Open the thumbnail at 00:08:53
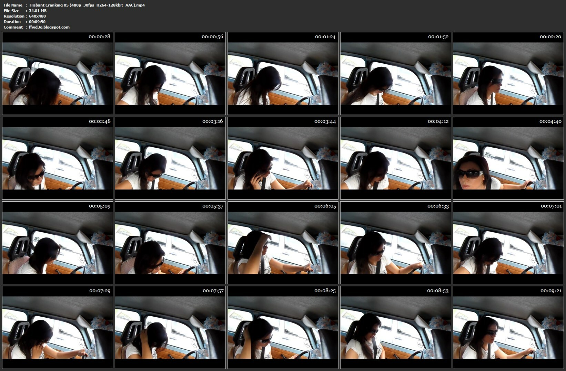Screen dimensions: 566x371 pyautogui.click(x=396, y=327)
